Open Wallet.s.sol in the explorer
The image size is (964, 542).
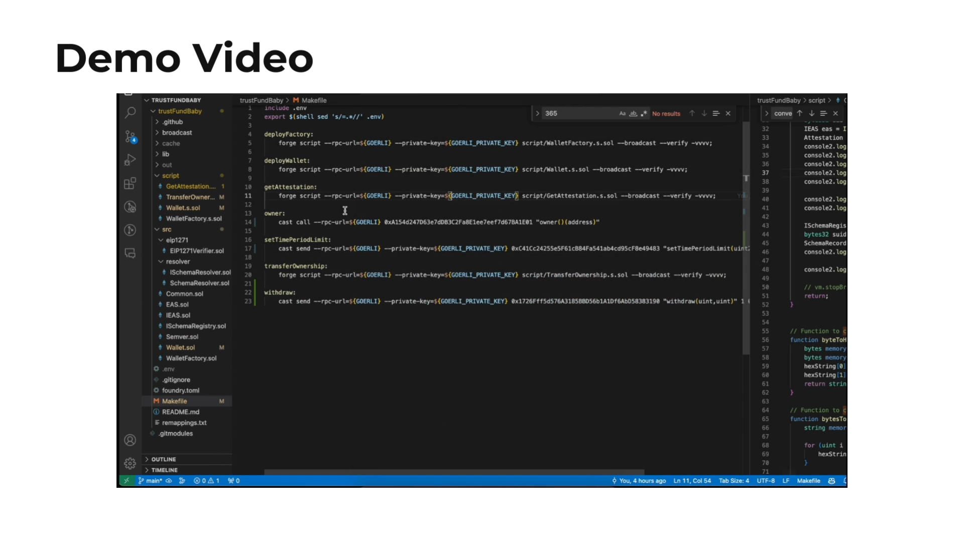[x=187, y=208]
